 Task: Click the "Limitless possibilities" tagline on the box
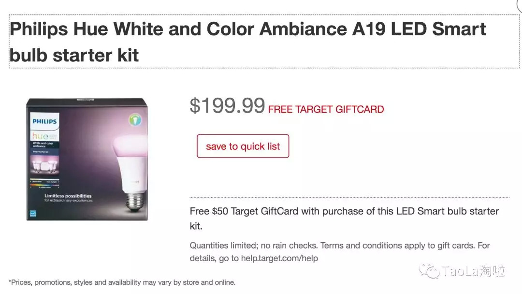tap(68, 196)
